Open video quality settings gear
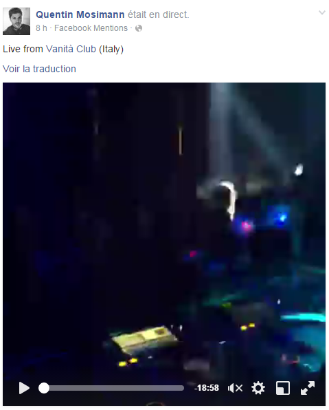 point(258,388)
